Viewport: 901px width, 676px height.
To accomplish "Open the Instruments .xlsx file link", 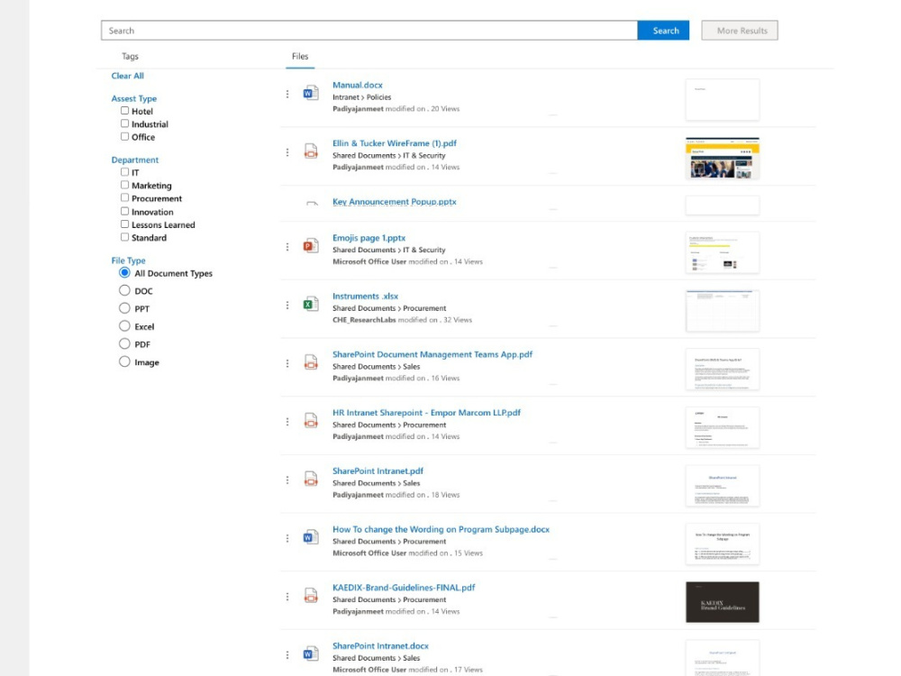I will (366, 296).
